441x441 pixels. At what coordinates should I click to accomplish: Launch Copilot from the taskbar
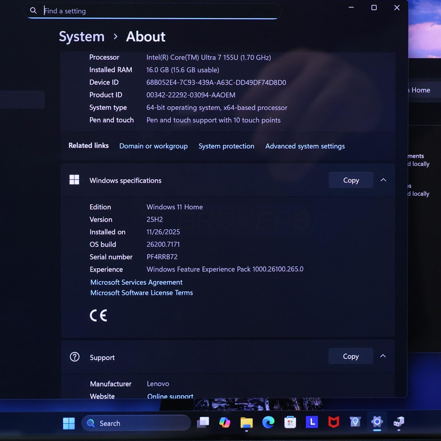point(225,423)
